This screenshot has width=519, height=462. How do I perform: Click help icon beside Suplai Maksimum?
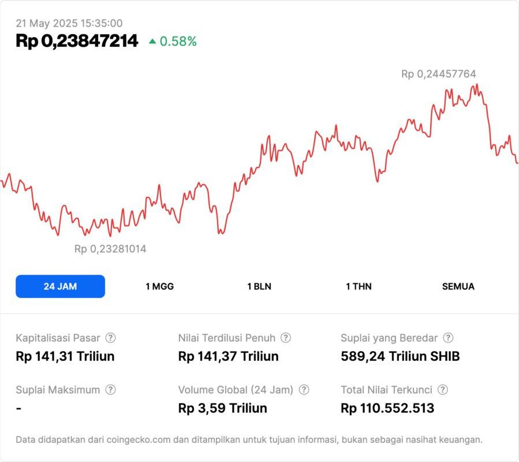tap(110, 390)
